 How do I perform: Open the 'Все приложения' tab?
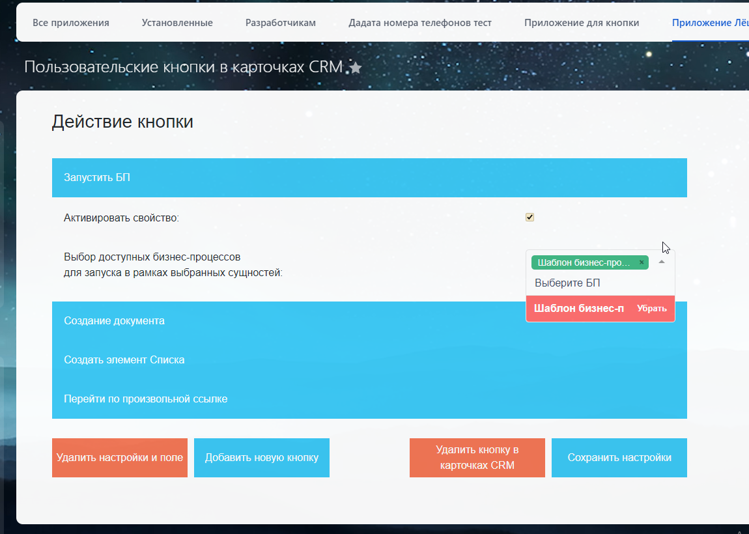click(x=71, y=23)
